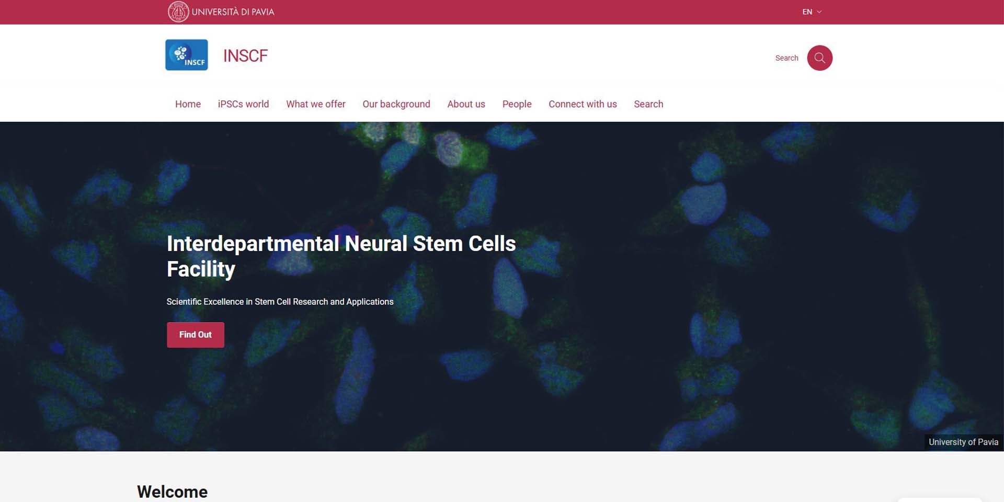Click Search in the navigation bar
The height and width of the screenshot is (502, 1004).
tap(648, 104)
